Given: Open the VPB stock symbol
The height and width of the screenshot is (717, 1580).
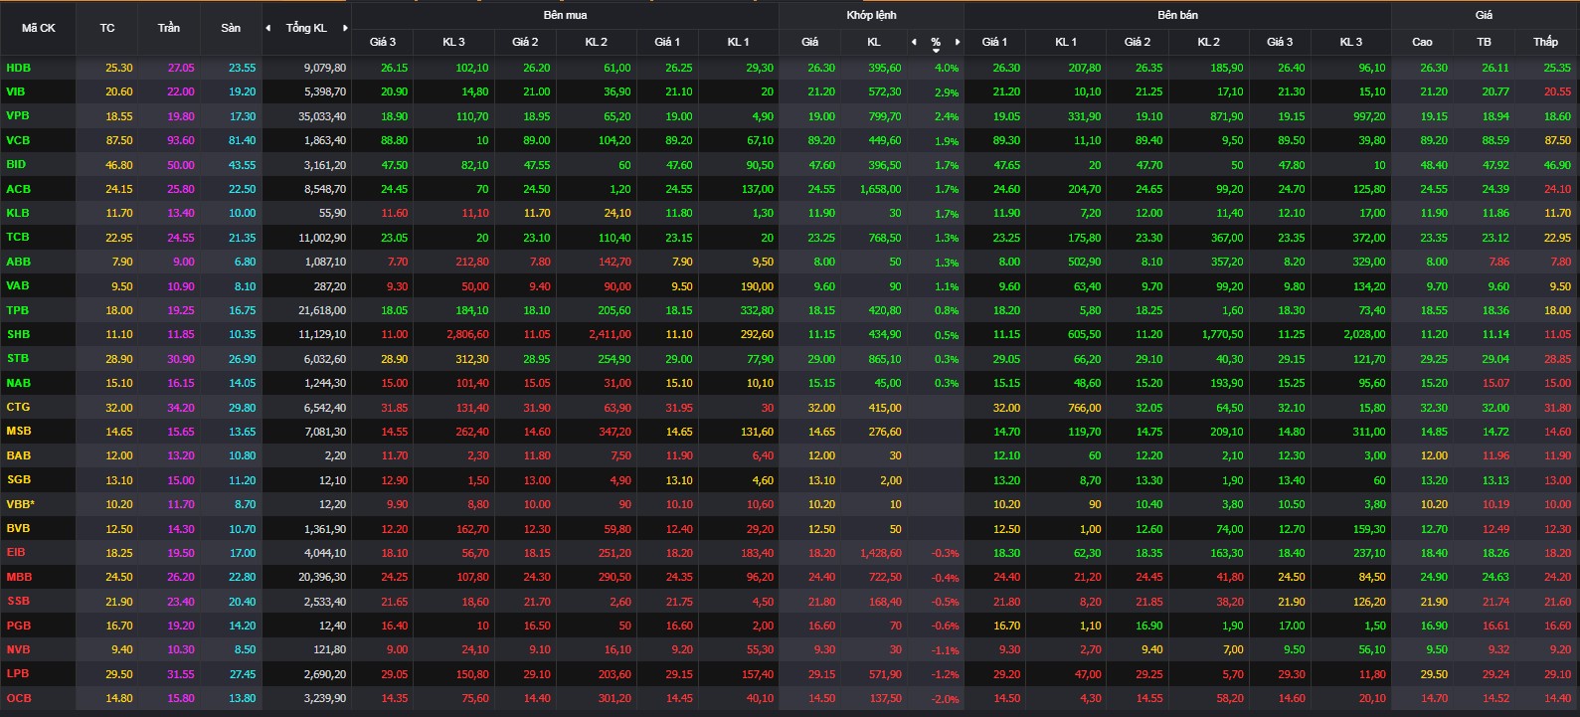Looking at the screenshot, I should click(18, 115).
